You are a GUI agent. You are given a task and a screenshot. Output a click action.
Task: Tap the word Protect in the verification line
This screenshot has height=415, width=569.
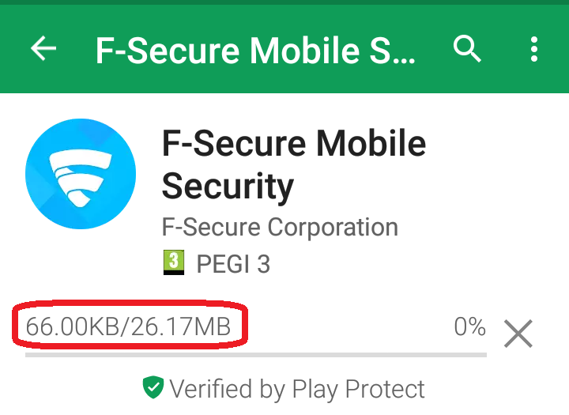pos(385,388)
